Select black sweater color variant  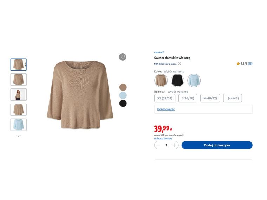point(177,80)
